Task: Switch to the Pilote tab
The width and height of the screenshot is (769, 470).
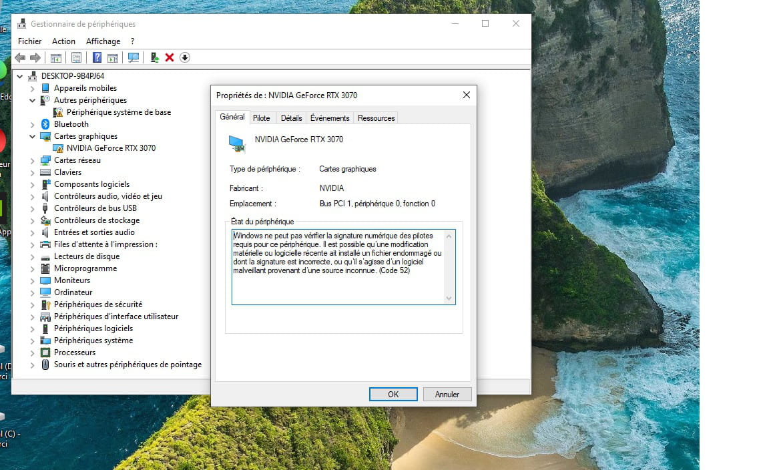Action: (x=262, y=118)
